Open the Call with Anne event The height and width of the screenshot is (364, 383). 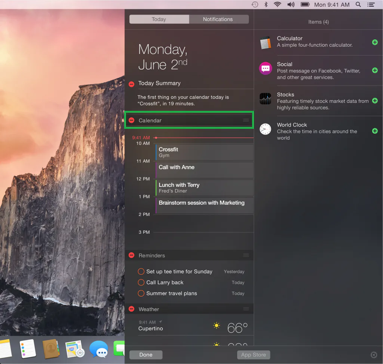coord(205,170)
